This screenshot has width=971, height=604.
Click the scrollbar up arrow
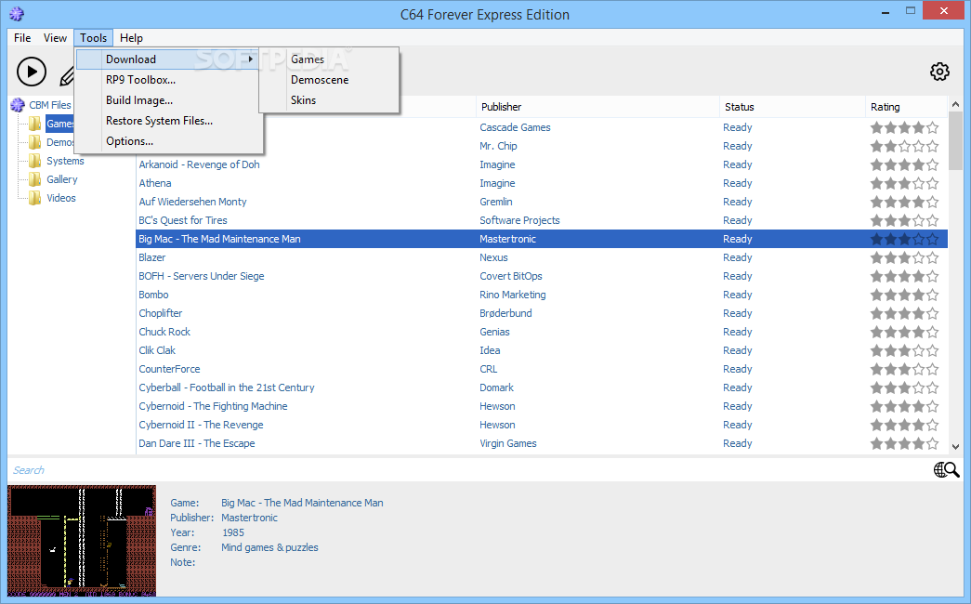point(955,105)
